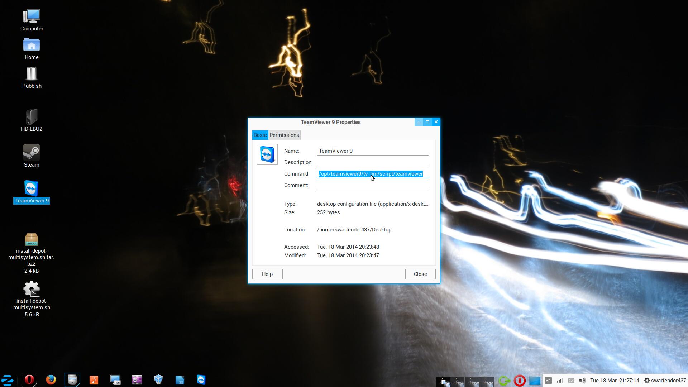Click the volume speaker tray icon

click(582, 381)
